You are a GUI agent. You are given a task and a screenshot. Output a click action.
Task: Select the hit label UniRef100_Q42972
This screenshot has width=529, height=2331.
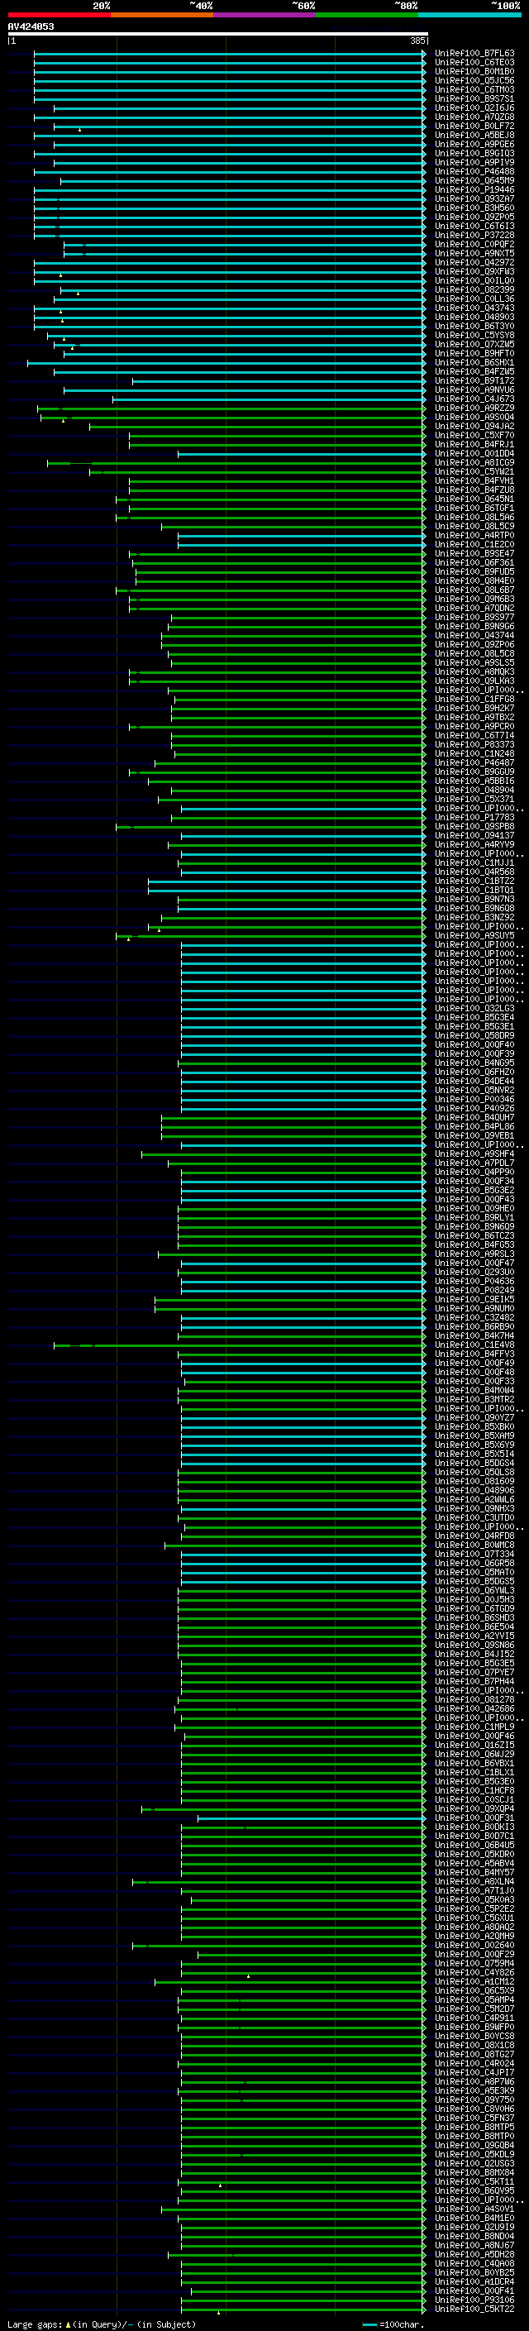(x=474, y=262)
